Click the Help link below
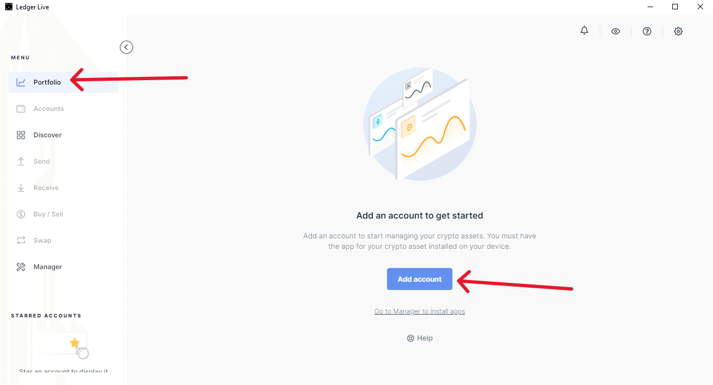 420,338
